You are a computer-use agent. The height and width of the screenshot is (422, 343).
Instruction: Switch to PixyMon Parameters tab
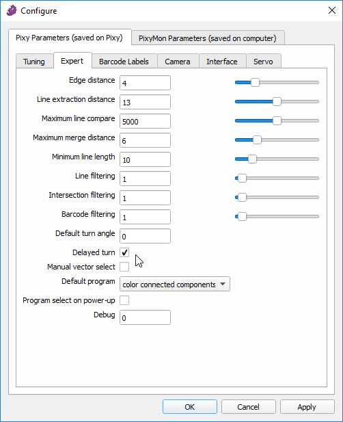pos(208,38)
